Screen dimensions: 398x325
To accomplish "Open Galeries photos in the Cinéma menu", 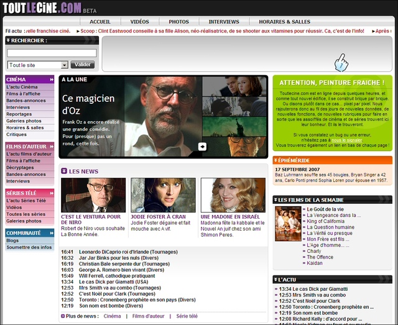I will click(x=24, y=121).
